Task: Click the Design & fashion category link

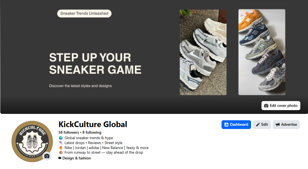Action: click(77, 158)
